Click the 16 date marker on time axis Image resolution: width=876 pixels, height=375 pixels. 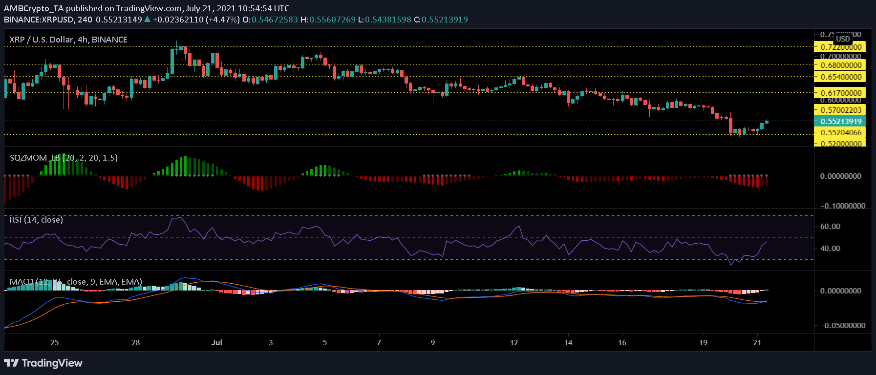622,342
